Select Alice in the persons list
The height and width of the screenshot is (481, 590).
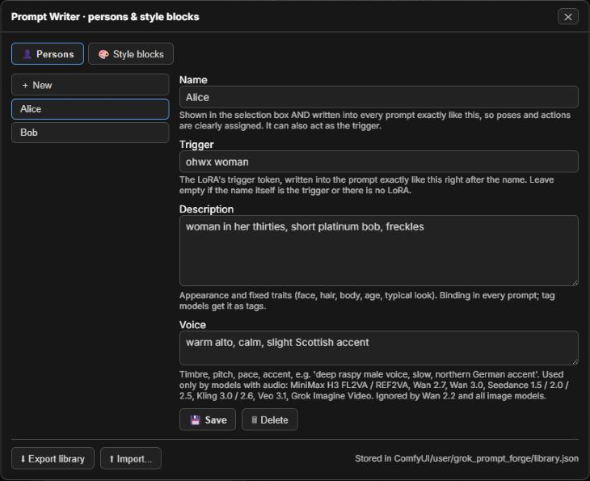91,109
